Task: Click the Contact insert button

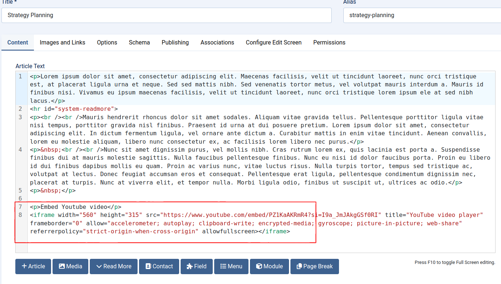Action: coord(159,267)
